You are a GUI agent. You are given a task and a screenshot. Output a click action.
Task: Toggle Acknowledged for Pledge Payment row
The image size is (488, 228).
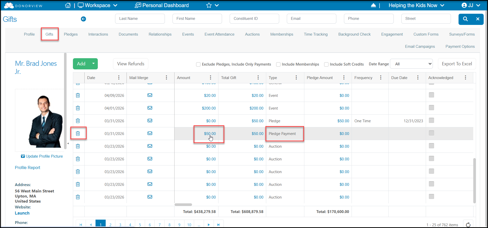pyautogui.click(x=431, y=133)
